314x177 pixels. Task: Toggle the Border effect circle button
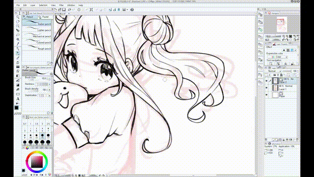coord(284,50)
